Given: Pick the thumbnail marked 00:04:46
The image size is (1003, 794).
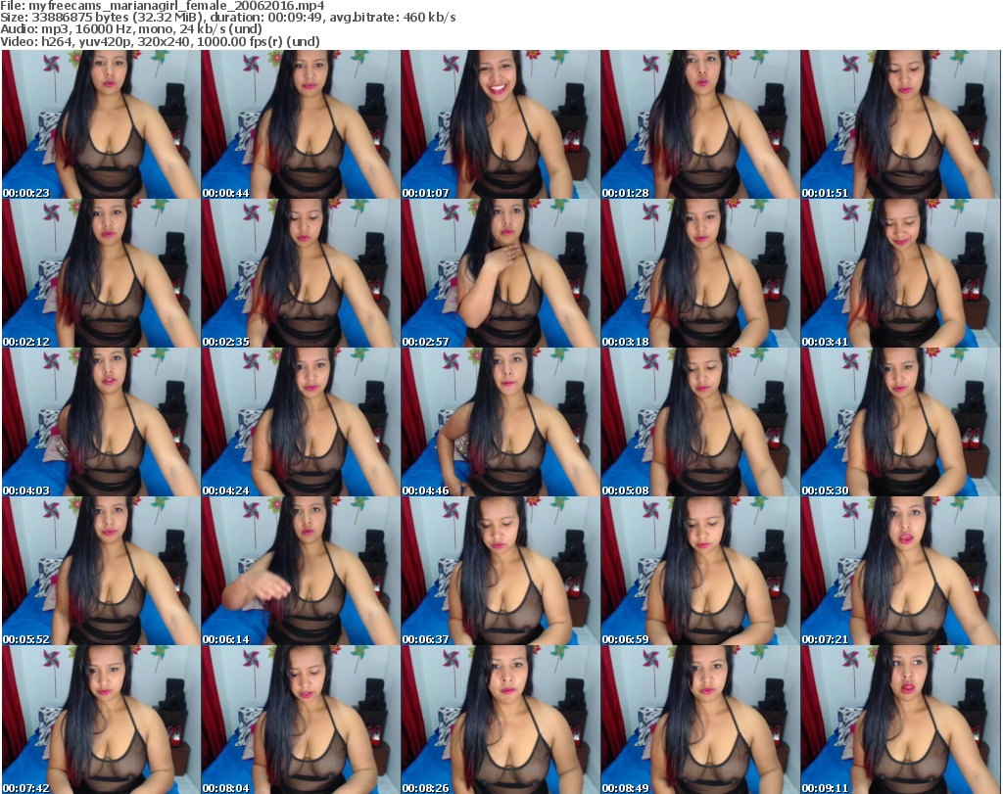Looking at the screenshot, I should click(x=501, y=423).
